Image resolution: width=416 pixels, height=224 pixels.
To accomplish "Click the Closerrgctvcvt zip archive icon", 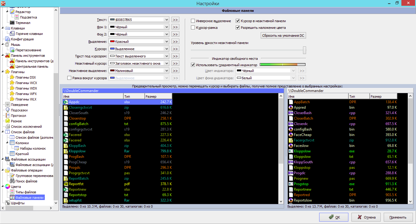I will tap(65, 107).
